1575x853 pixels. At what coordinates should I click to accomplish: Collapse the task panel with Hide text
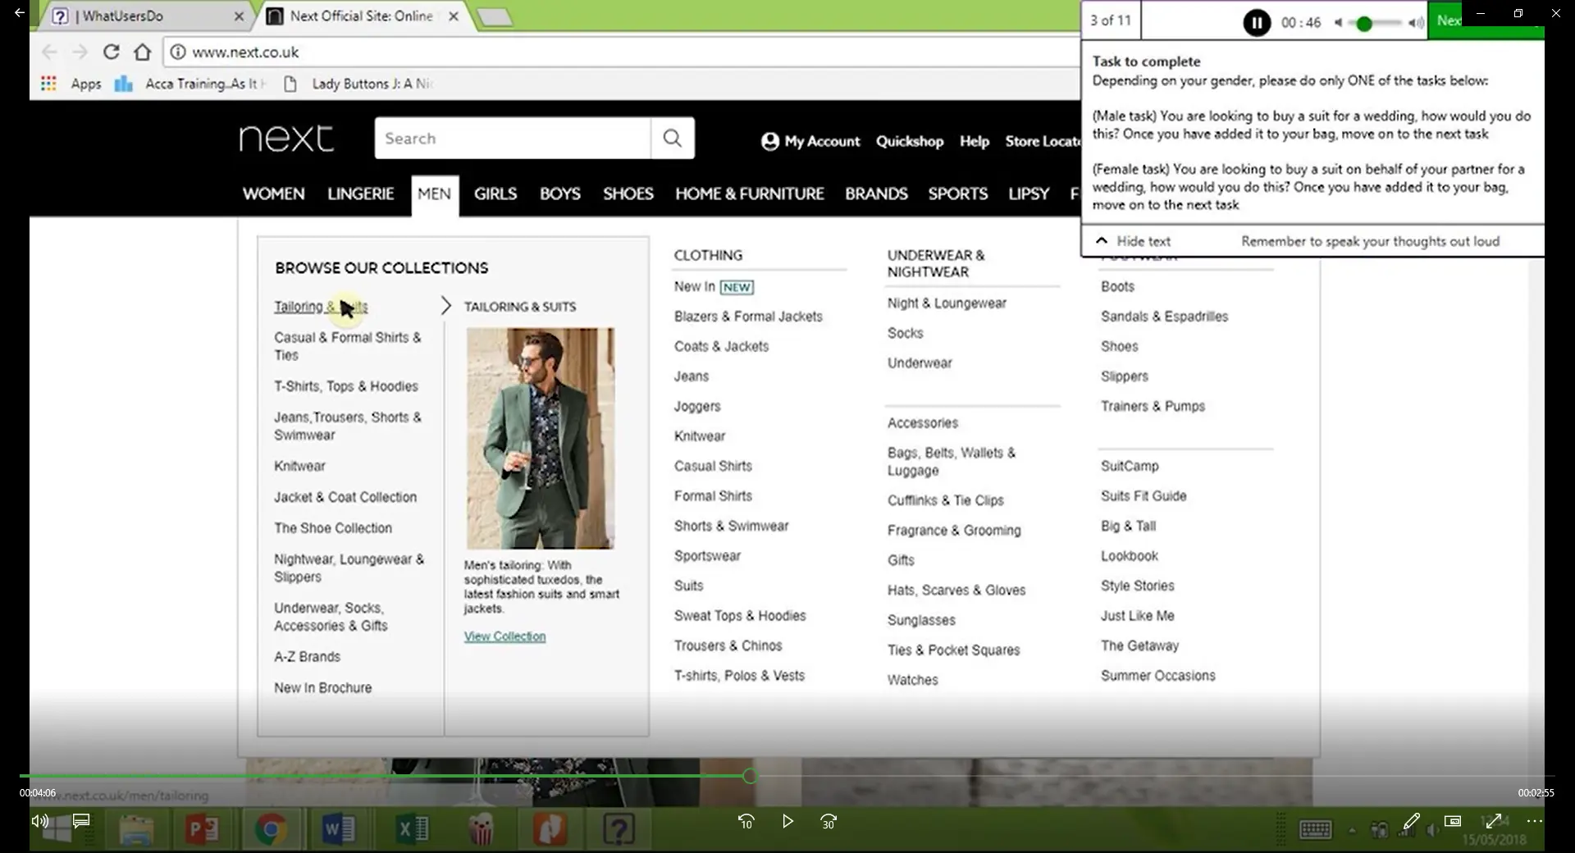coord(1133,241)
